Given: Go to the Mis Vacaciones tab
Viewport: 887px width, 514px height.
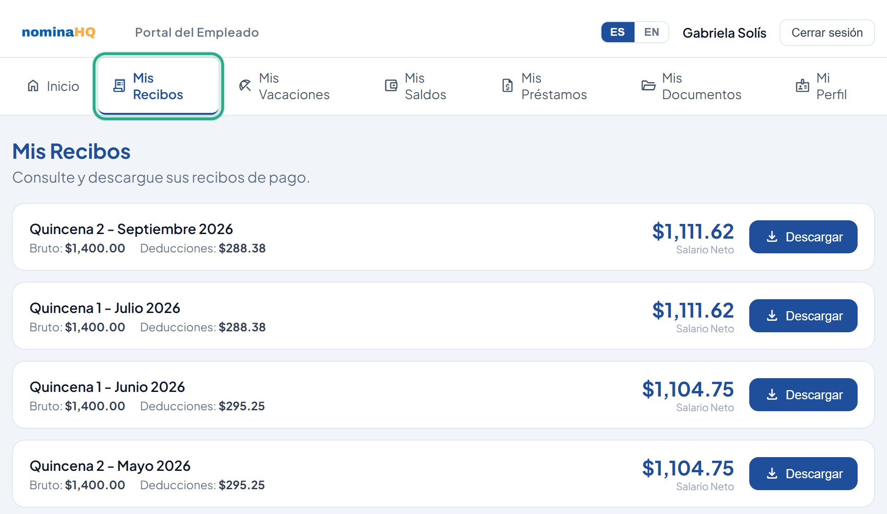Looking at the screenshot, I should point(285,86).
